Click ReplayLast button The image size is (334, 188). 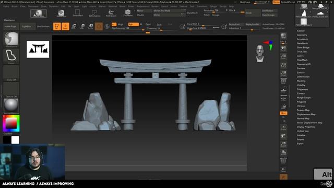pos(236,25)
